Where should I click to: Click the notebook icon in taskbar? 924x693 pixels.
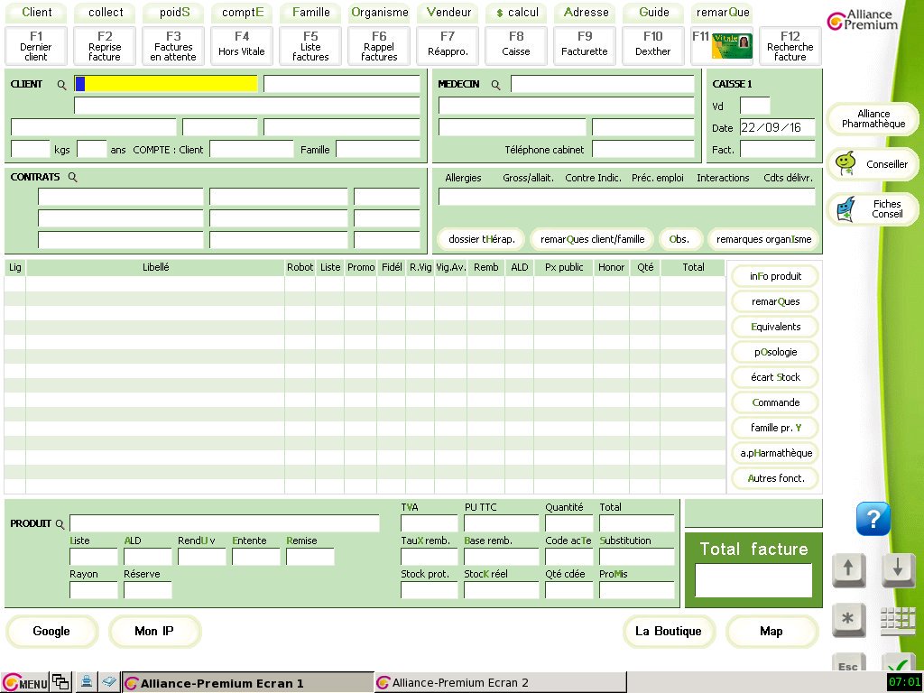click(109, 682)
